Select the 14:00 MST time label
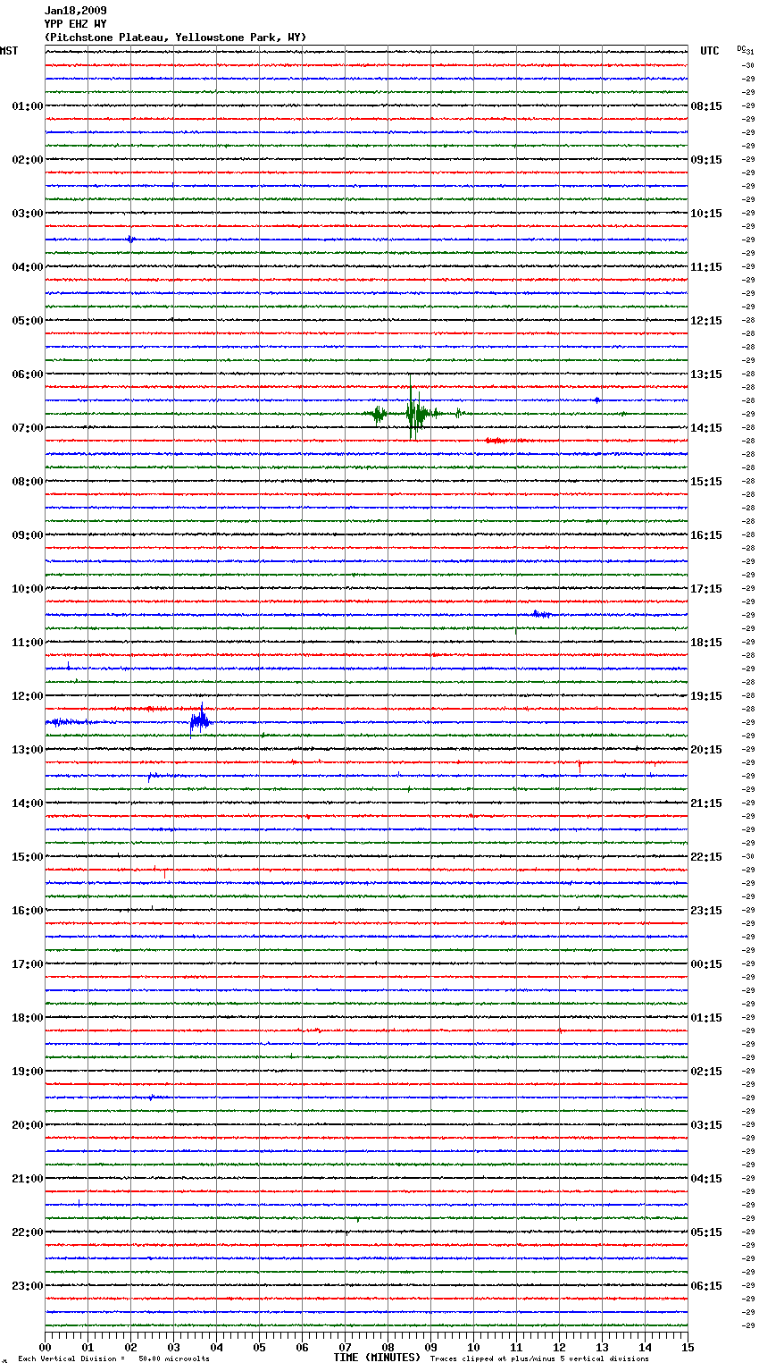The width and height of the screenshot is (759, 1371). tap(28, 803)
